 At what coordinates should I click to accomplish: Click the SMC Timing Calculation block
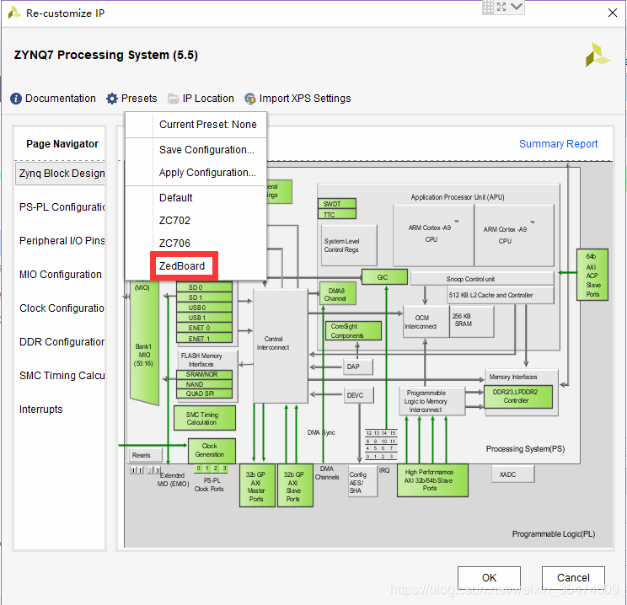pyautogui.click(x=205, y=418)
